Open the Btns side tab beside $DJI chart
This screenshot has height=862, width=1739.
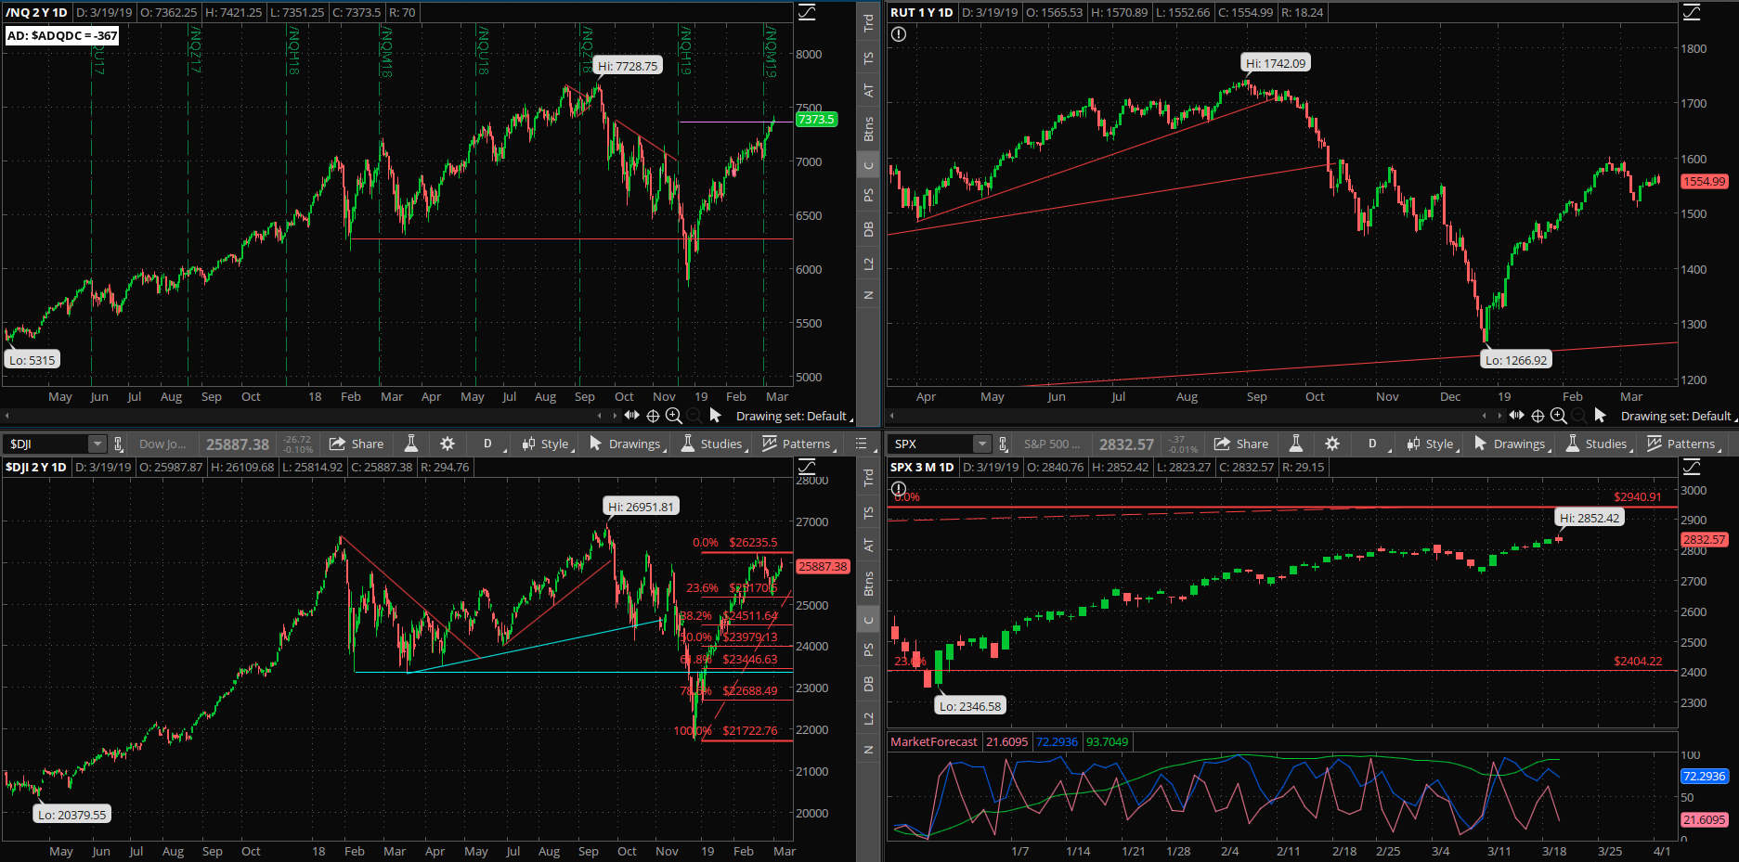click(x=868, y=583)
